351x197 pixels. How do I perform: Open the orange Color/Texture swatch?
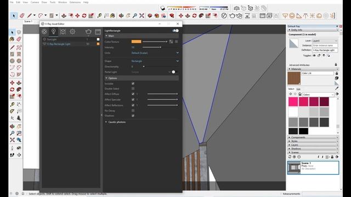click(x=137, y=42)
